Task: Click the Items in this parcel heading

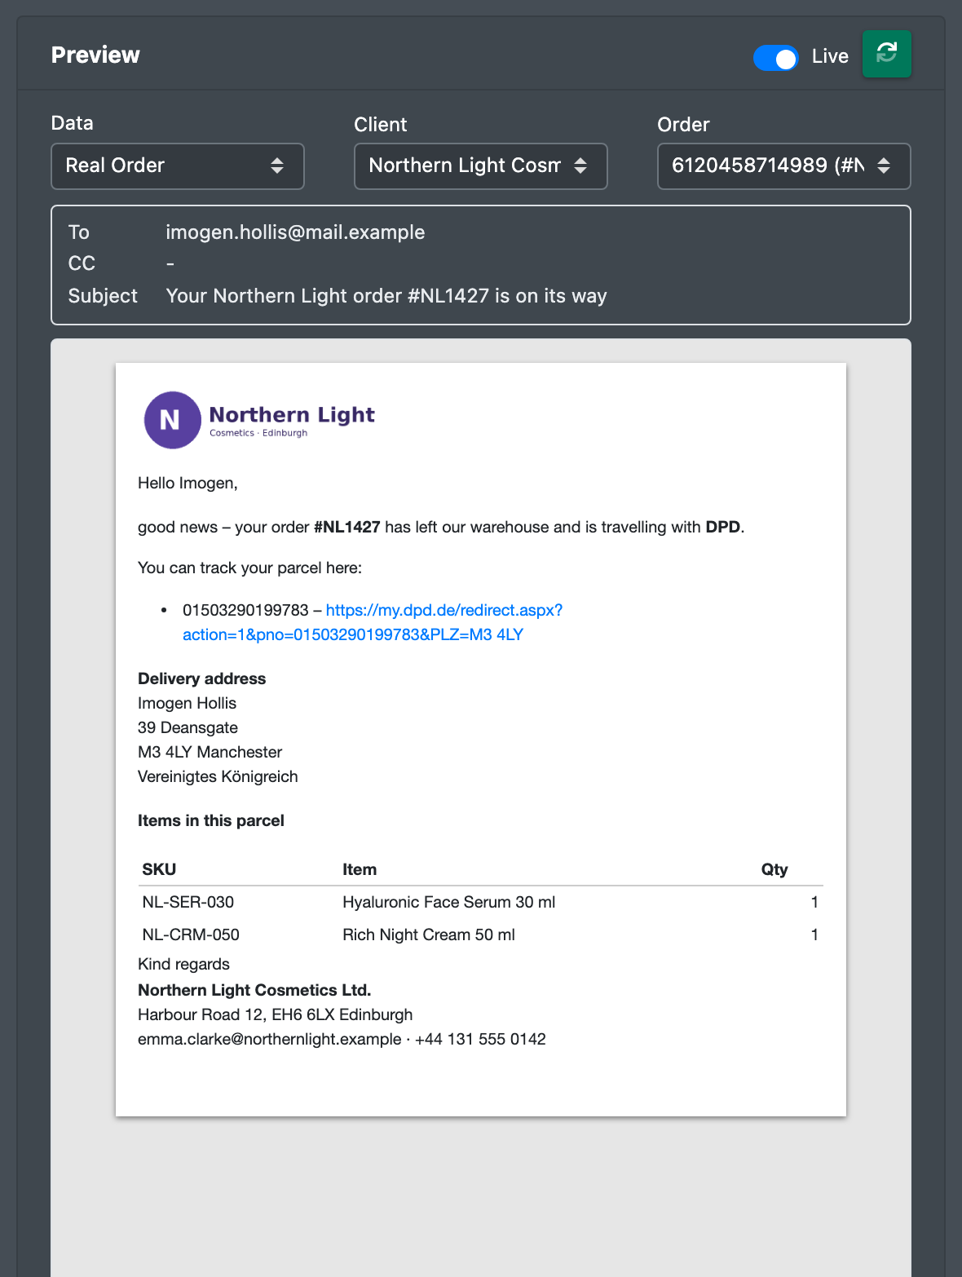Action: (211, 820)
